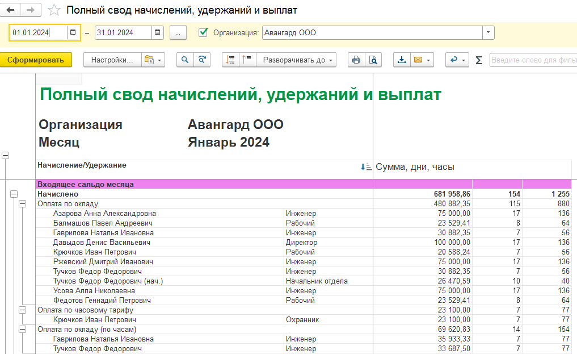The image size is (577, 354).
Task: Open the dropdown arrow beside the blue curved arrow
Action: pos(464,60)
